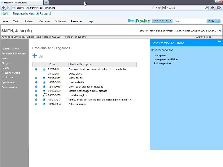Screen dimensions: 223x167
Task: Open the question-mark icon in the Atherosclerosis row
Action: tap(44, 104)
